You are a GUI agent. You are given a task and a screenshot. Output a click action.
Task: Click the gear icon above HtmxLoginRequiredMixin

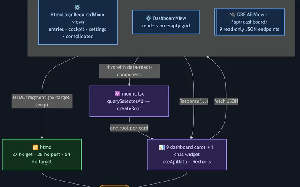pyautogui.click(x=77, y=7)
